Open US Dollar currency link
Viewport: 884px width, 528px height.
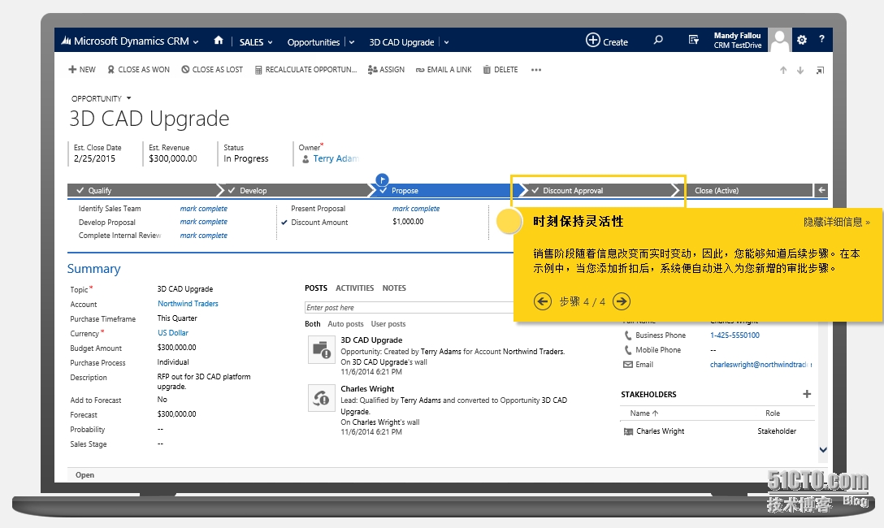(173, 333)
